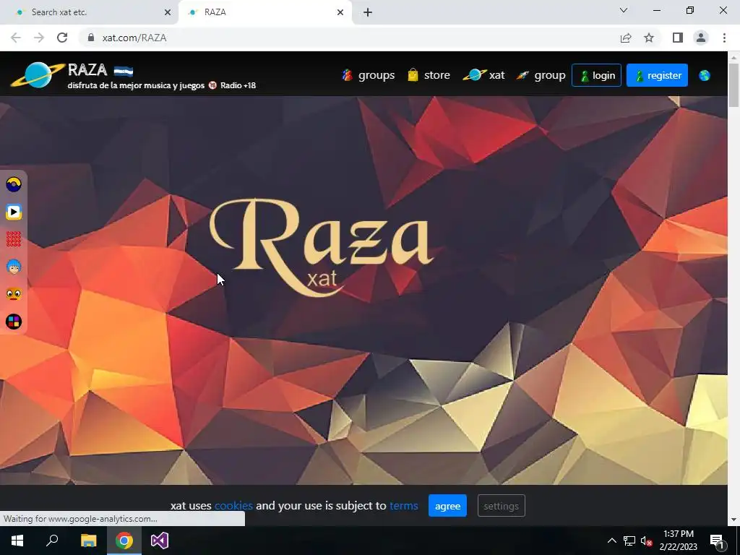
Task: Share this page icon
Action: click(x=626, y=38)
